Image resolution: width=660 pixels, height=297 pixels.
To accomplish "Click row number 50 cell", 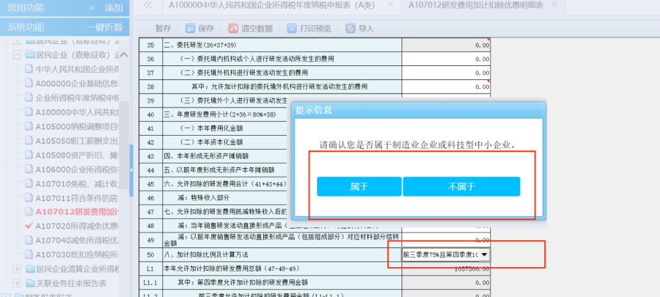I will tap(151, 254).
